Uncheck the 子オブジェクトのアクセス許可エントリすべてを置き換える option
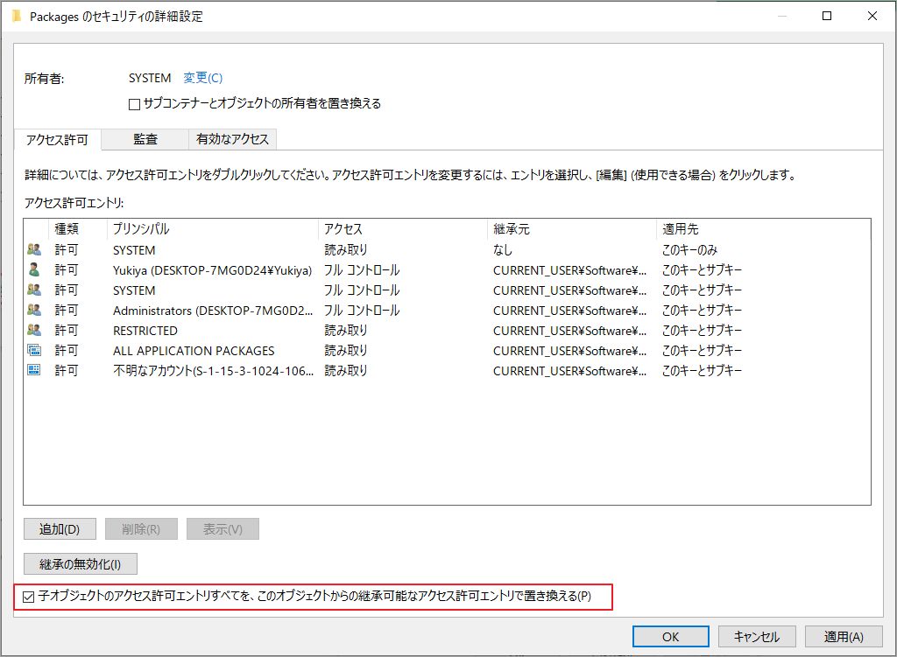 (x=30, y=597)
